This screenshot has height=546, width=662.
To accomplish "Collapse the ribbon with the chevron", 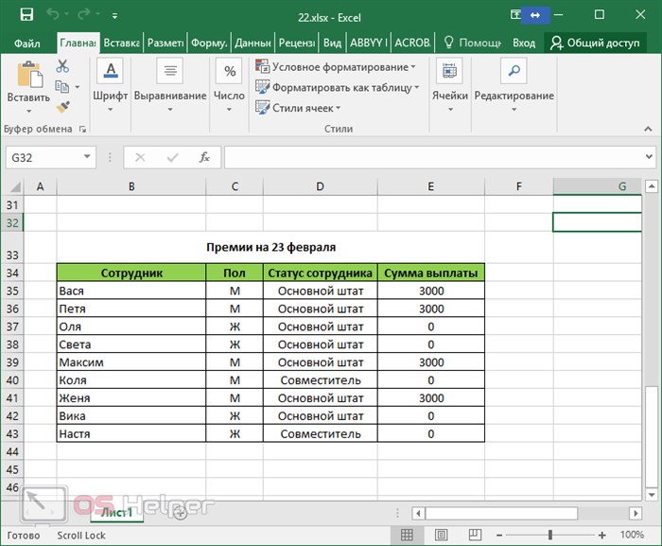I will [648, 129].
